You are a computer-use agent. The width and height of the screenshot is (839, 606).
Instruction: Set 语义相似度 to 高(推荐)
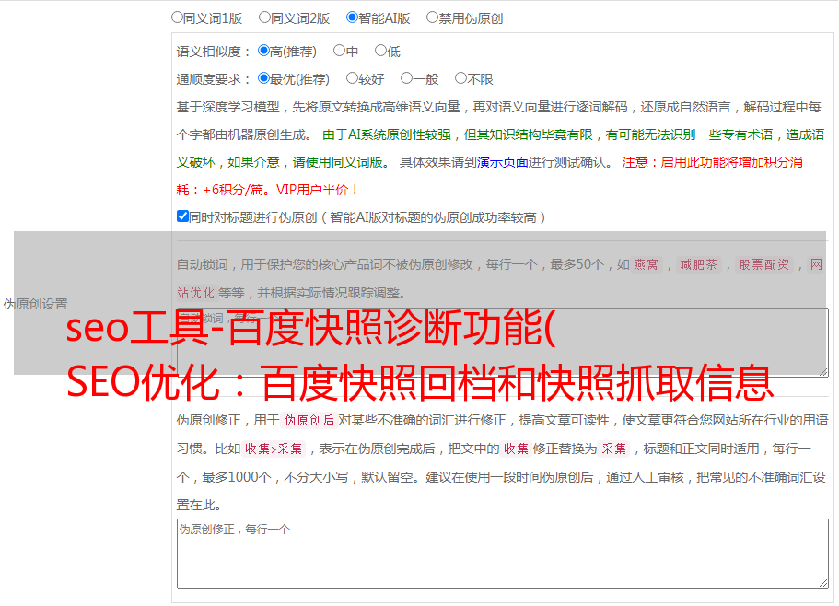pos(263,51)
